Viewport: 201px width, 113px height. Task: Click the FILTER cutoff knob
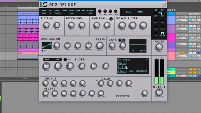click(x=46, y=66)
